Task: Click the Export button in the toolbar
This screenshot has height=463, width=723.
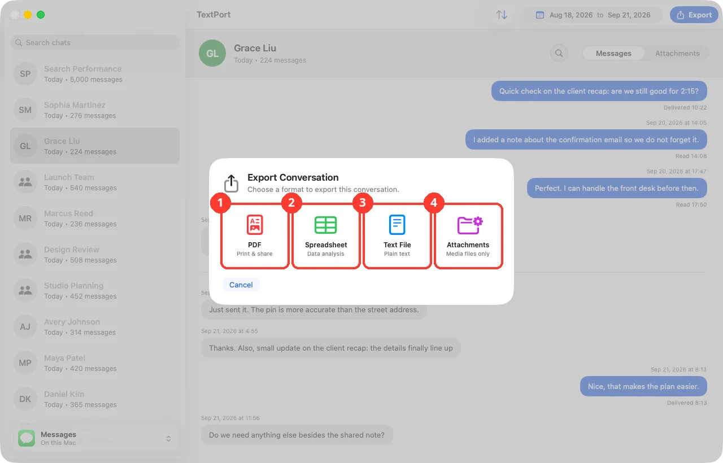Action: [694, 15]
